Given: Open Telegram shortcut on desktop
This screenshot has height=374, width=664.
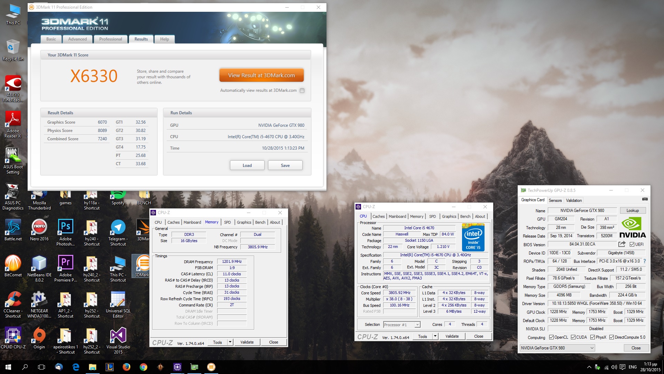Looking at the screenshot, I should pyautogui.click(x=118, y=233).
